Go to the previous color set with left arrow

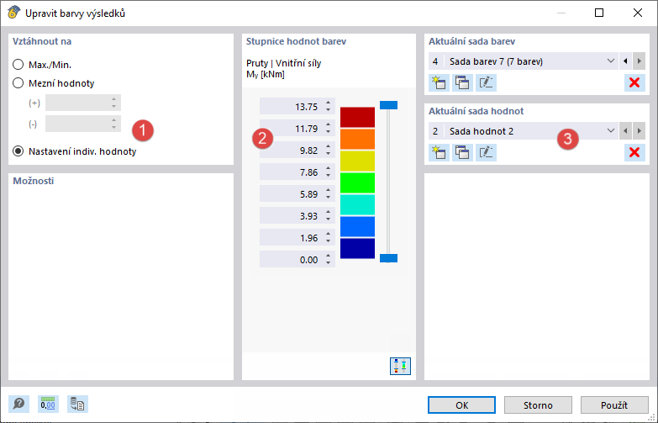tap(625, 61)
